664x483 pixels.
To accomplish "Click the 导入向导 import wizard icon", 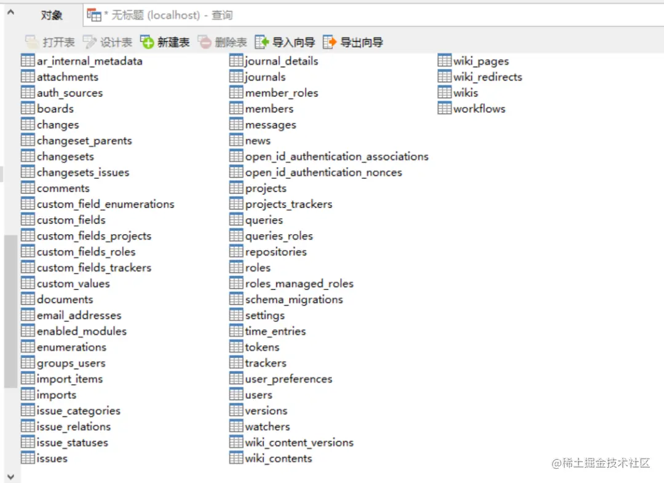I will 262,42.
